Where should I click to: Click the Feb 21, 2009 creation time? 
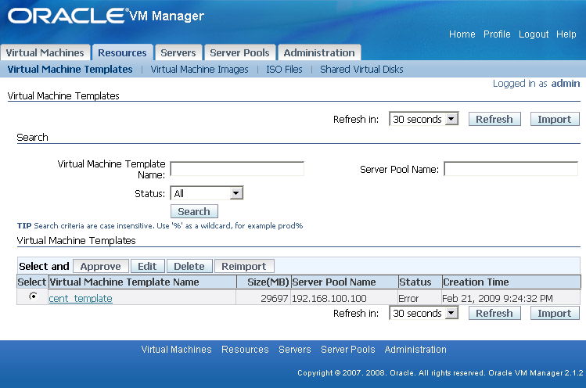[x=497, y=298]
